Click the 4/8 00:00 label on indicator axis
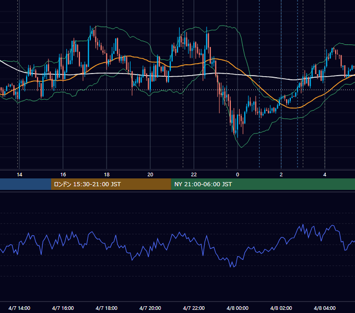Viewport: 355px width, 313px height. (238, 308)
